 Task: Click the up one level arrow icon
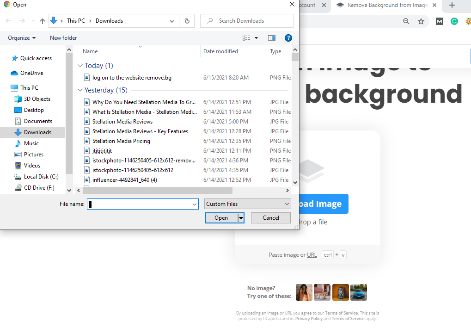(x=42, y=21)
